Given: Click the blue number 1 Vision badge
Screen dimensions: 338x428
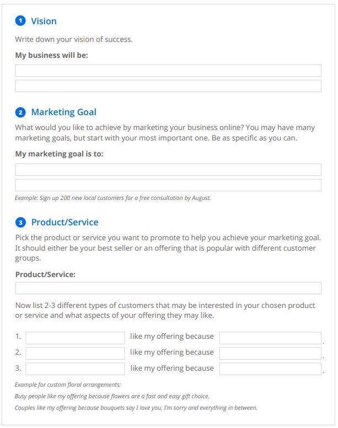Looking at the screenshot, I should [x=20, y=21].
